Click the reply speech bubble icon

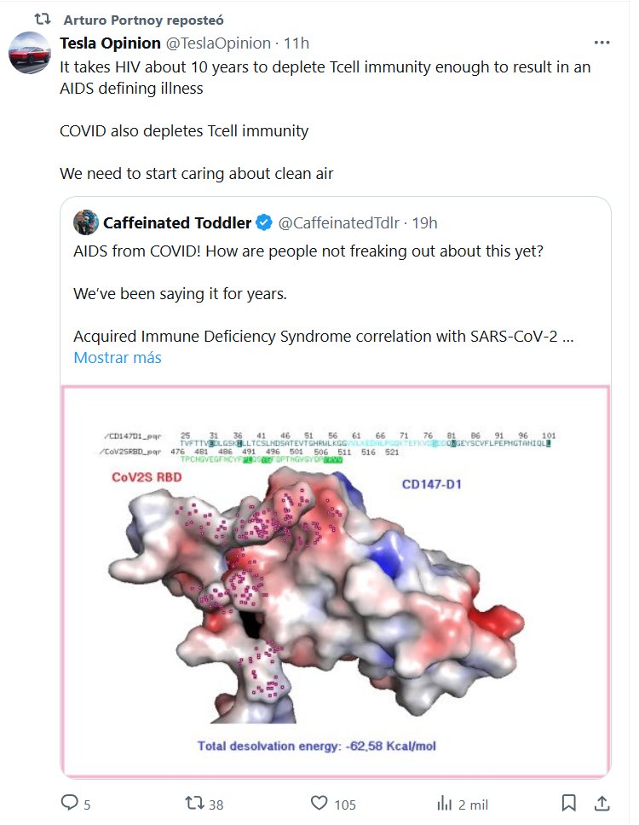pos(69,803)
